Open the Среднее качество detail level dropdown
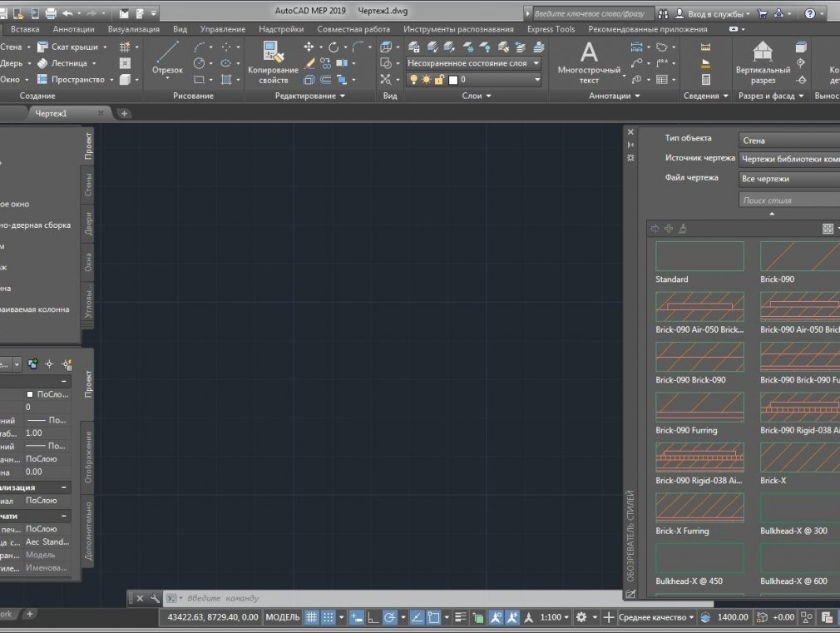Screen dimensions: 840x633 click(x=656, y=617)
